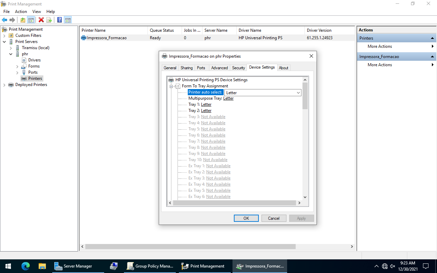
Task: Switch to the Security tab
Action: pyautogui.click(x=238, y=68)
